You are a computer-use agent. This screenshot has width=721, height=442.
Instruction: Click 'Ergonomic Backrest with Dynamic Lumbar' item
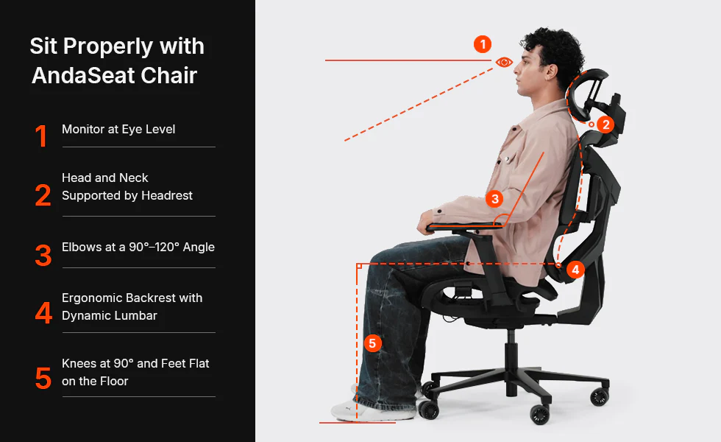pyautogui.click(x=132, y=306)
